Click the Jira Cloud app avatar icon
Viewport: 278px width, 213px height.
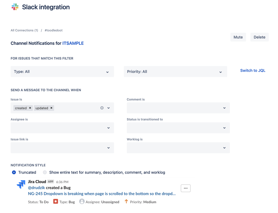[21, 184]
